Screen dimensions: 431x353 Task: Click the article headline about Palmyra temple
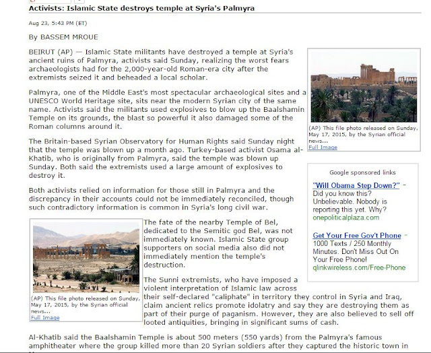(141, 8)
